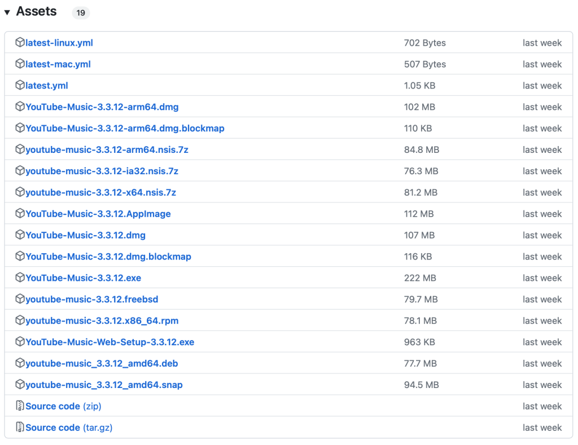Click the archive icon beside Source code (tar.gz)
Viewport: 578px width, 445px height.
20,428
